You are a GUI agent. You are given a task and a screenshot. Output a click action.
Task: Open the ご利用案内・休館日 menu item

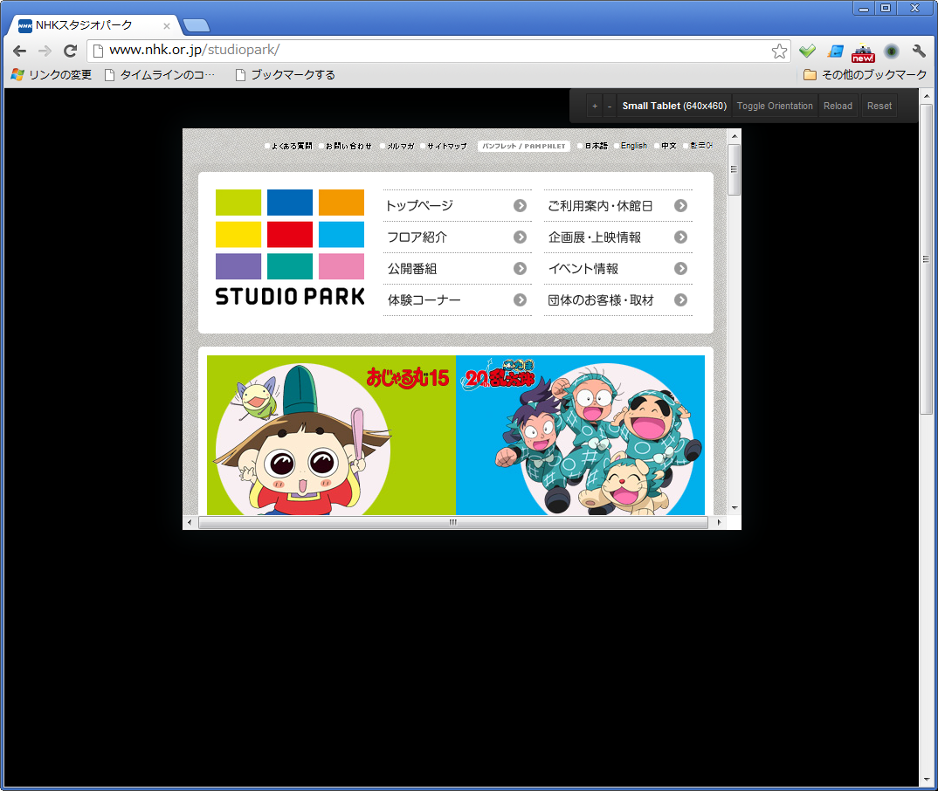pyautogui.click(x=618, y=206)
